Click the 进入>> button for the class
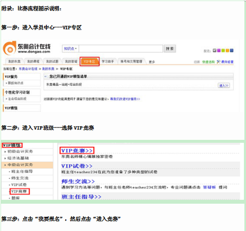Image resolution: width=246 pixels, height=231 pixels. pyautogui.click(x=224, y=85)
